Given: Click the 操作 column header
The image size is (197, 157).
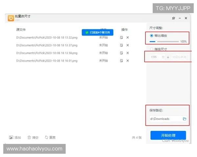Looking at the screenshot, I should pyautogui.click(x=124, y=30).
